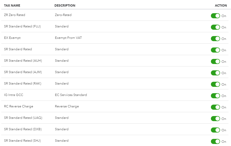The height and width of the screenshot is (146, 231).
Task: Select the ZR Zero Rated tax name
Action: click(x=15, y=15)
